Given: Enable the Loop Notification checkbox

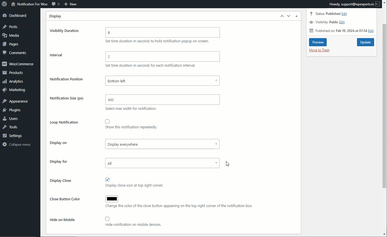Looking at the screenshot, I should (107, 122).
